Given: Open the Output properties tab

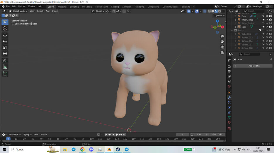Looking at the screenshot, I should [229, 71].
